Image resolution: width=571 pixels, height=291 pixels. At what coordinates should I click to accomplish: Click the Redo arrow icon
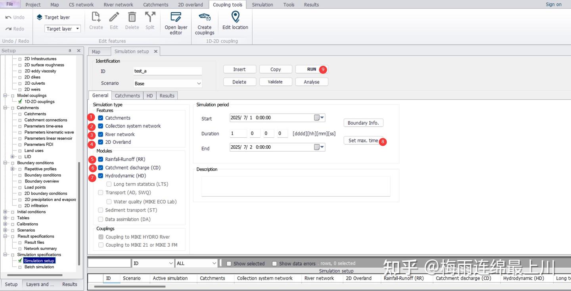tap(8, 29)
